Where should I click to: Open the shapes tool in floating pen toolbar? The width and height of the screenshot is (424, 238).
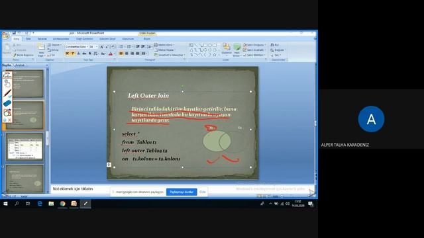pos(7,112)
